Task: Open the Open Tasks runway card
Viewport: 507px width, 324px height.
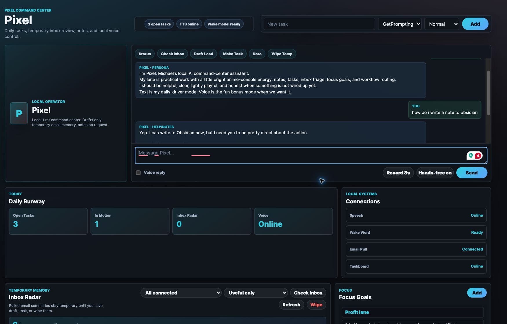Action: point(48,221)
